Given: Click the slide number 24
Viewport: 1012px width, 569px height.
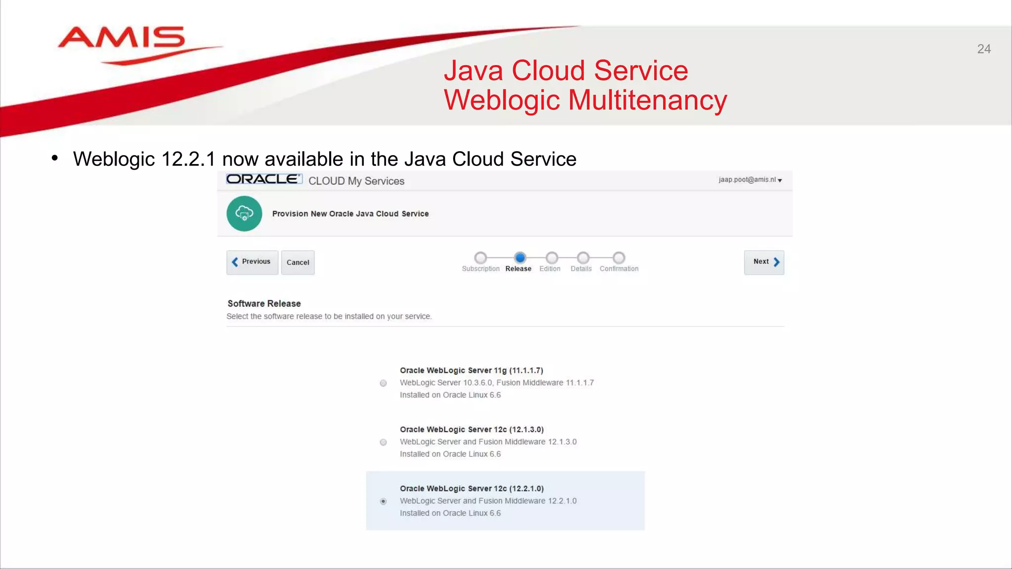Looking at the screenshot, I should click(984, 49).
